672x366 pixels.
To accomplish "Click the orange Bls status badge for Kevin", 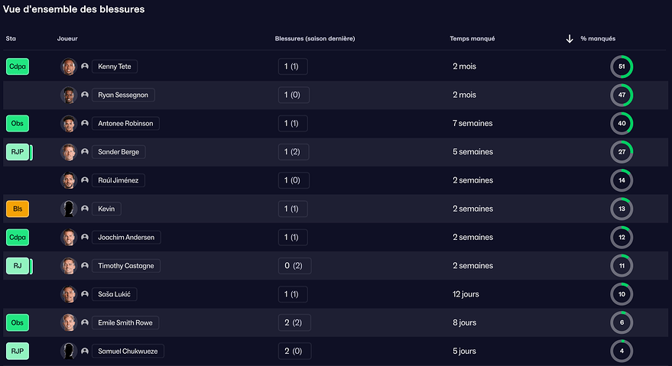I will (18, 209).
